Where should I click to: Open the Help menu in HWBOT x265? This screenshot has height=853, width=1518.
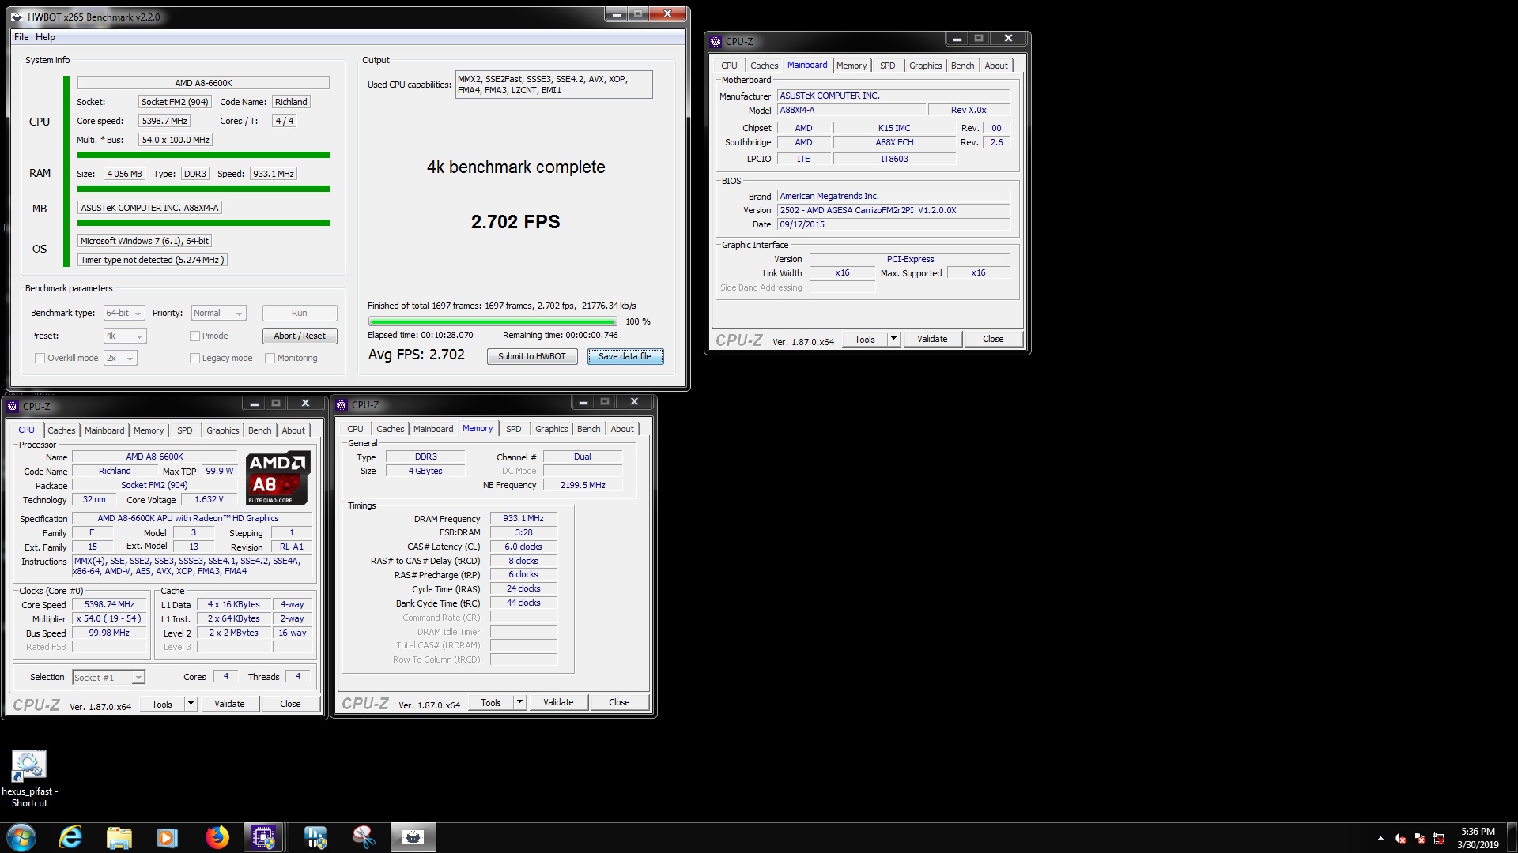(x=45, y=37)
